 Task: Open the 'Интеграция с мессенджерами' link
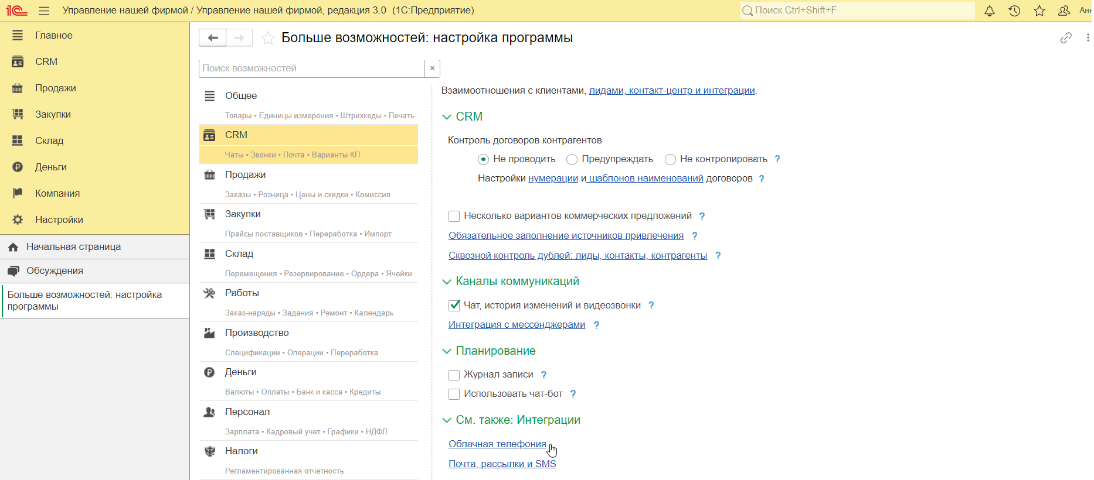point(517,325)
